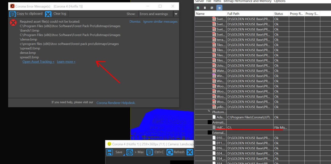Click the Learn more link
331x164 pixels.
[x=66, y=62]
